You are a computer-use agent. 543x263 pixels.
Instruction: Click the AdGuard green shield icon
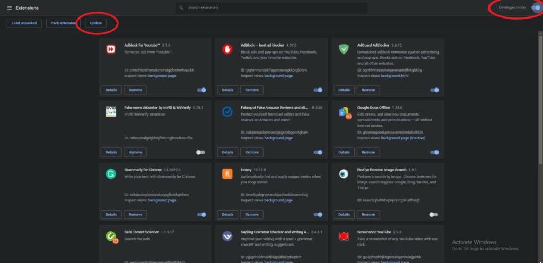(344, 49)
